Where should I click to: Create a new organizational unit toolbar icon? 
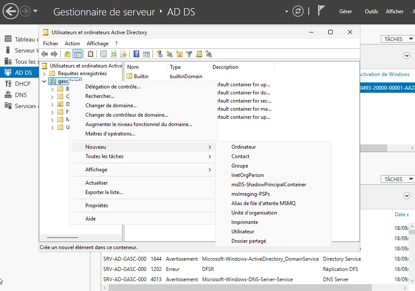click(179, 54)
